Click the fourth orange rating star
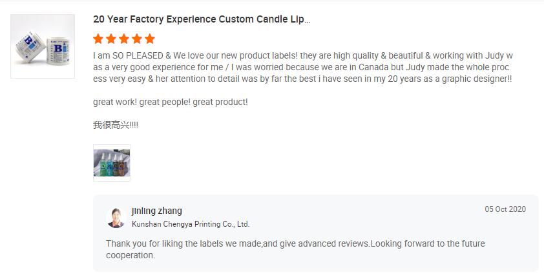 tap(137, 39)
